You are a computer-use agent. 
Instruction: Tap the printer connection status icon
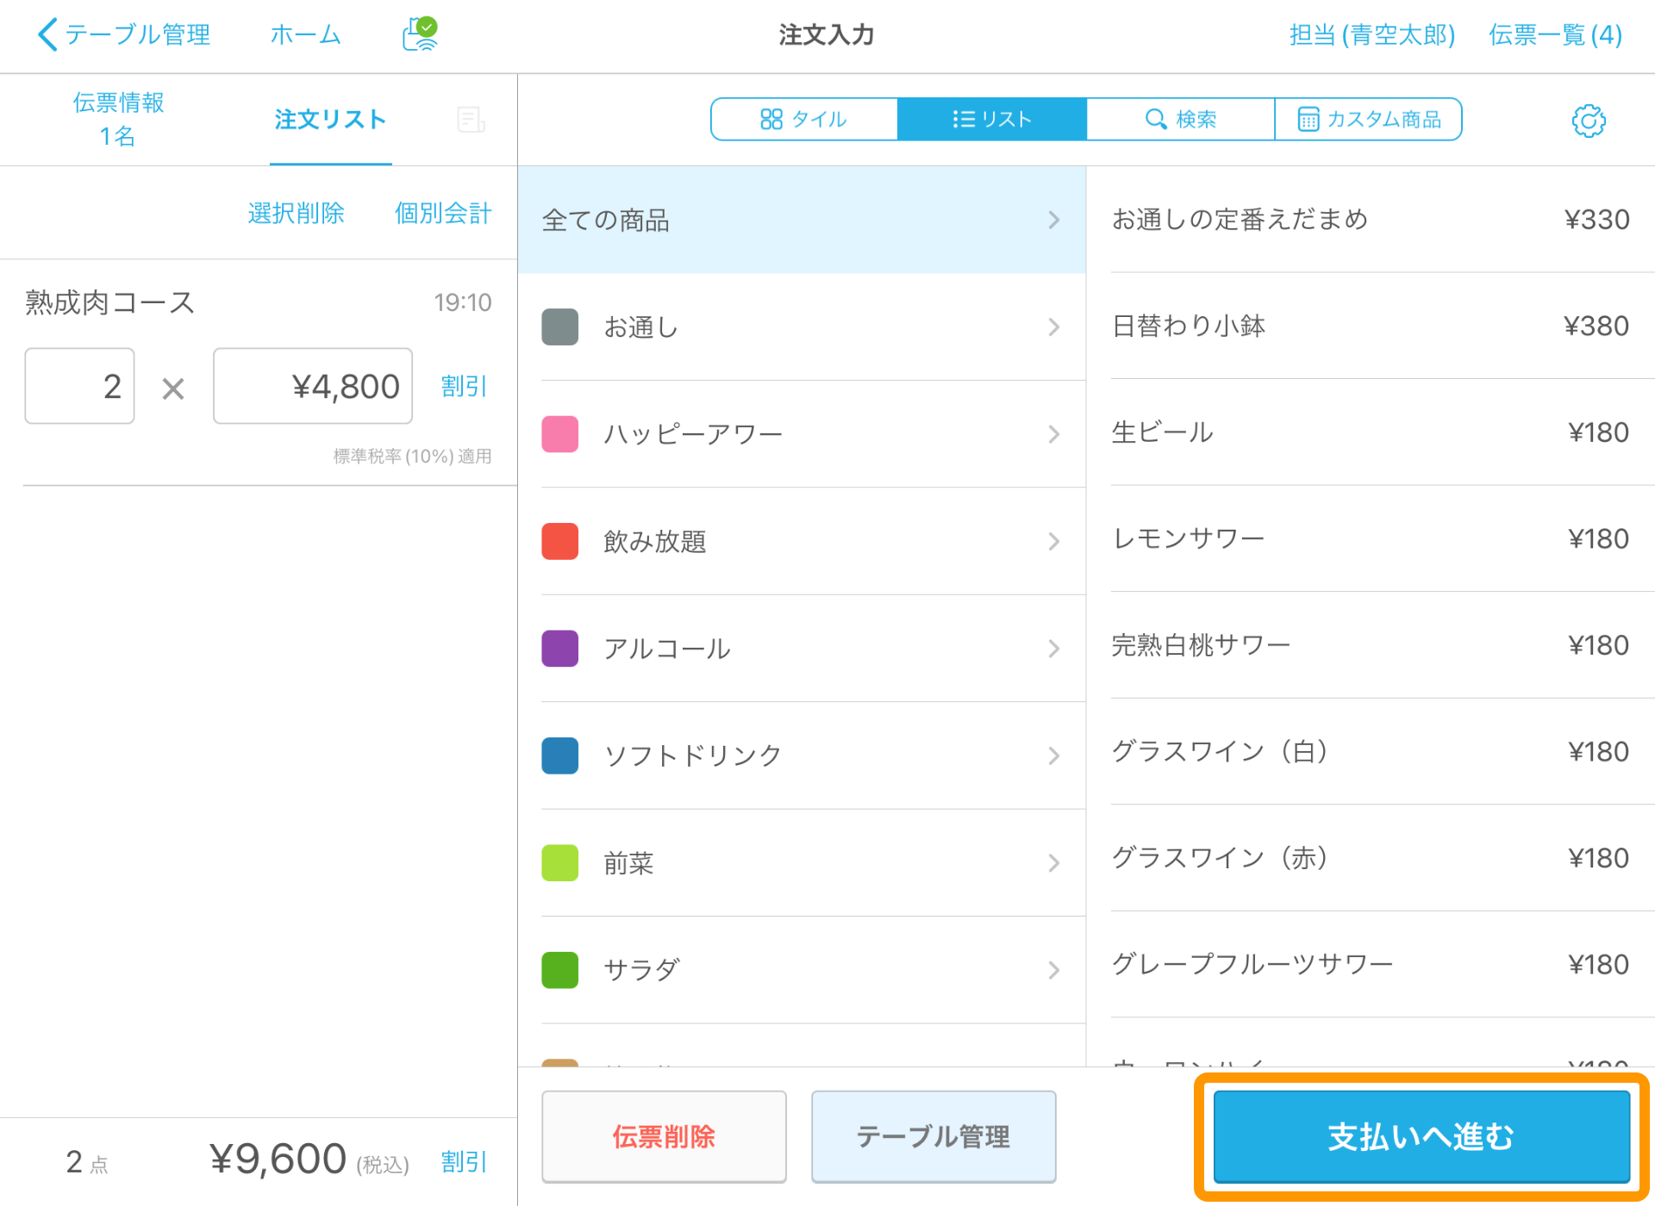coord(420,34)
